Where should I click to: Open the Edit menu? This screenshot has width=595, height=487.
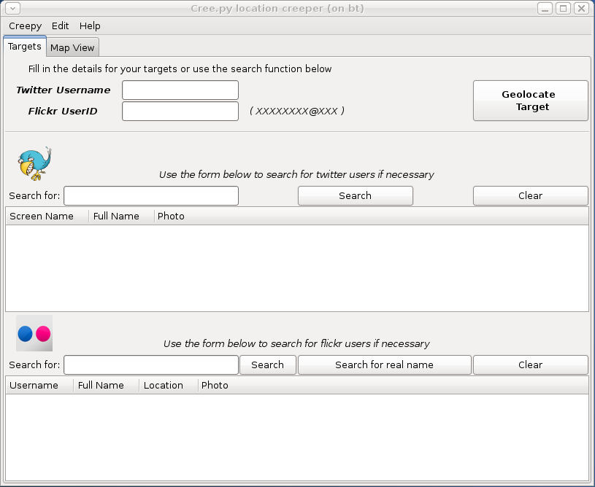(61, 26)
